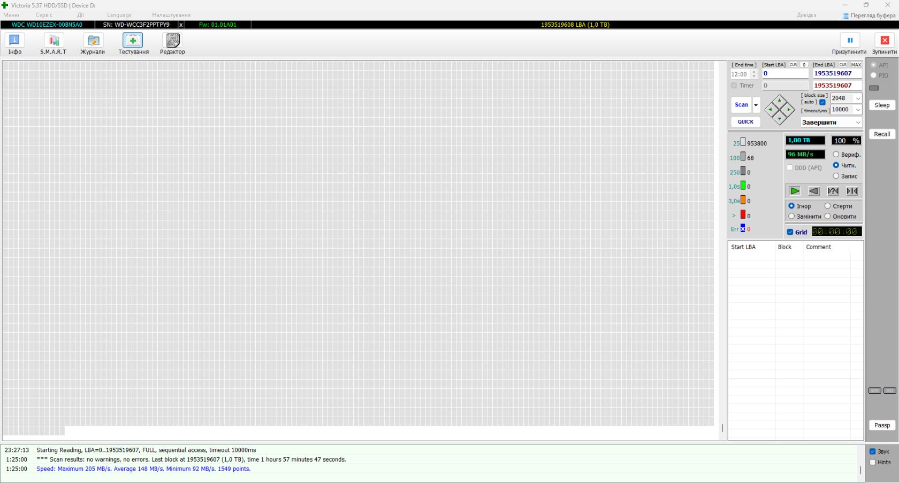Open the Завершити end-action dropdown
The height and width of the screenshot is (483, 899).
coord(858,122)
